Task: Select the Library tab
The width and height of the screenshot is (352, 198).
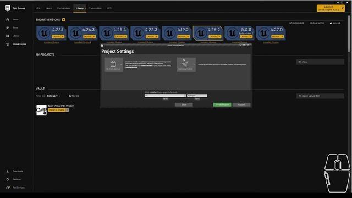Action: coord(80,8)
